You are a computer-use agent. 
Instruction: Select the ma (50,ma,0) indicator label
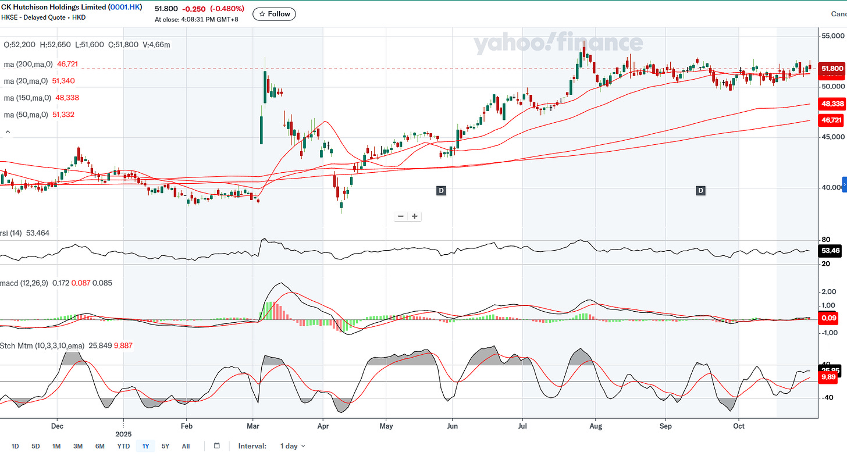click(27, 115)
